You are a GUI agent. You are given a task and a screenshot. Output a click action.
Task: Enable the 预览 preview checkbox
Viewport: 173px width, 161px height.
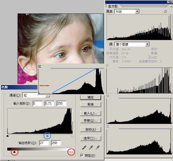click(82, 155)
